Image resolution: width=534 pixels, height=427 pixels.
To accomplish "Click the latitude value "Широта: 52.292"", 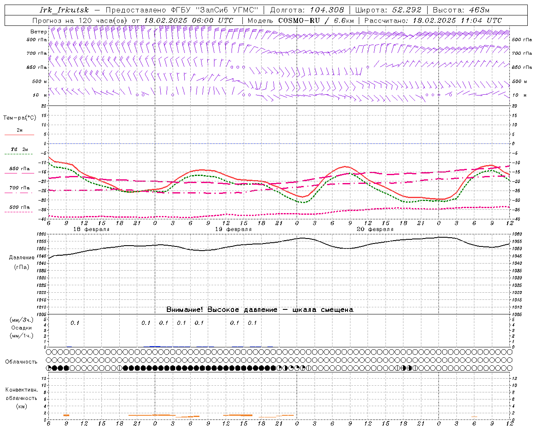I will click(x=388, y=10).
